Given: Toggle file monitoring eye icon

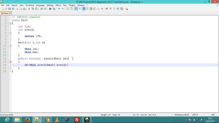Looking at the screenshot, I should pyautogui.click(x=102, y=9).
